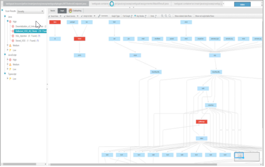This screenshot has height=167, width=265.
Task: Expand the Medium node under Java
Action: coord(8,45)
